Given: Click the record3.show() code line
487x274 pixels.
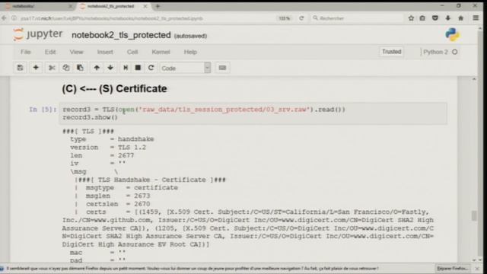Looking at the screenshot, I should [90, 117].
